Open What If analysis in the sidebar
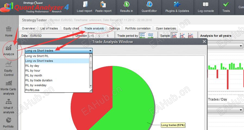 point(8,106)
